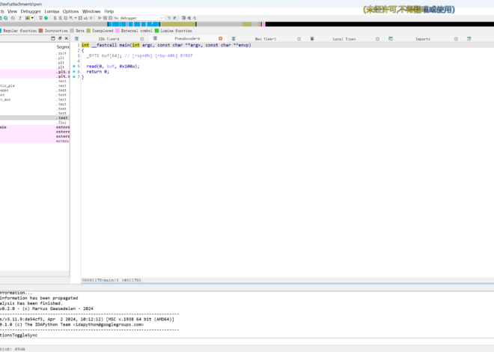494x352 pixels.
Task: Click the green jump arrow toolbar icon
Action: click(20, 18)
